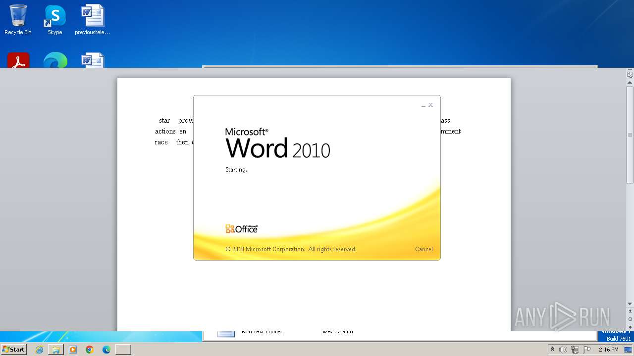Launch Microsoft Edge from the taskbar
The width and height of the screenshot is (634, 356).
pos(106,350)
